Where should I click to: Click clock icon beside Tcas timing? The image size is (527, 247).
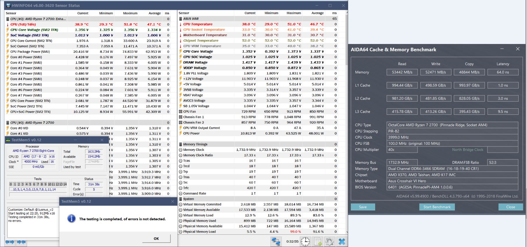181,161
